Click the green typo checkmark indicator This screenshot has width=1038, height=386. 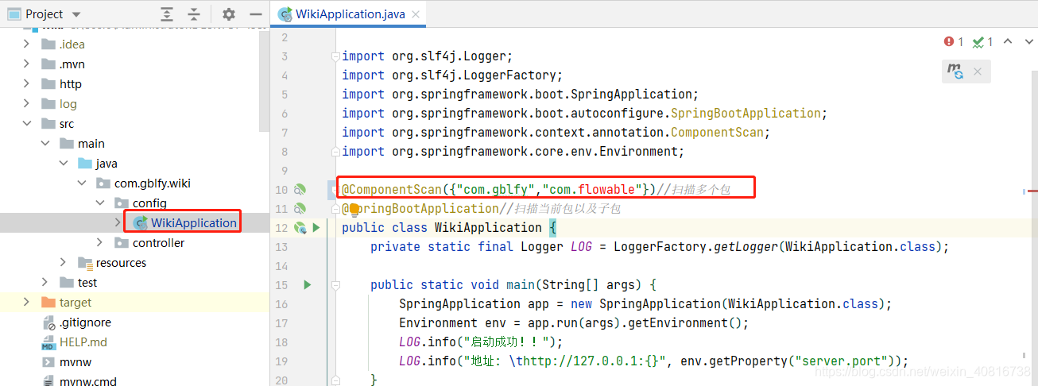click(x=982, y=42)
